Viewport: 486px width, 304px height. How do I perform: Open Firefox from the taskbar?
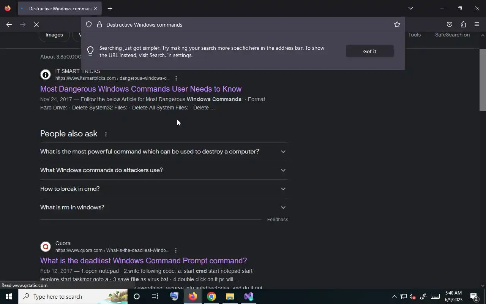coord(193,296)
